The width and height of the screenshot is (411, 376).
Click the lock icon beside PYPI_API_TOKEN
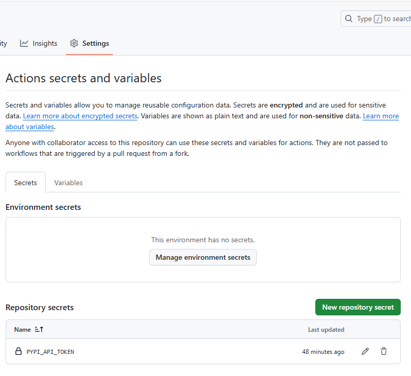(x=19, y=352)
